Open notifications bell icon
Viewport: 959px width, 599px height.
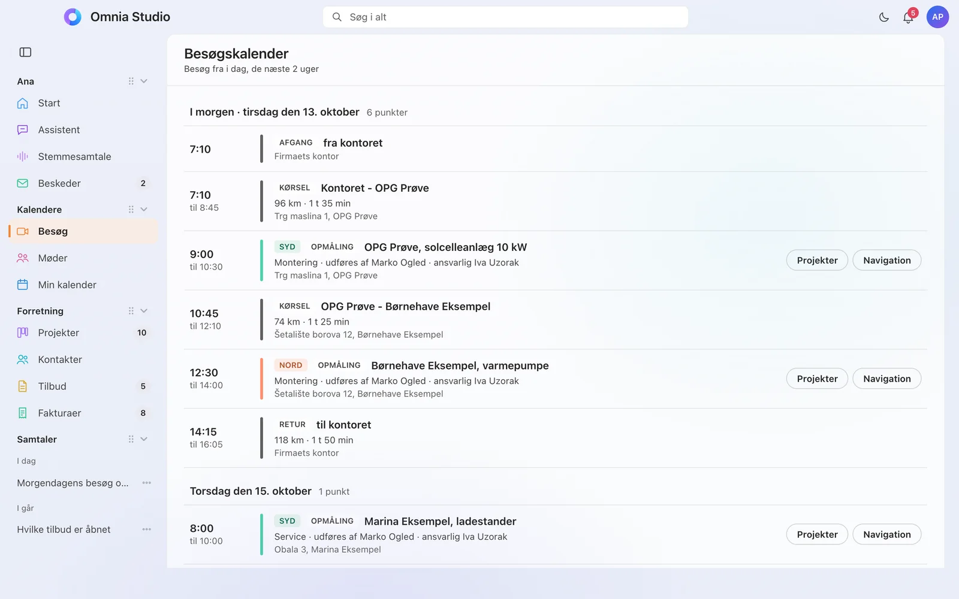908,17
